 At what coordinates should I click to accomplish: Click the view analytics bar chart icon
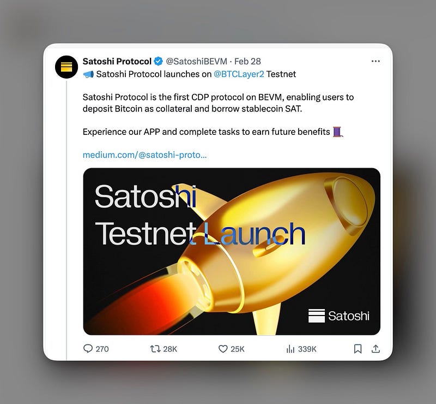click(x=290, y=349)
